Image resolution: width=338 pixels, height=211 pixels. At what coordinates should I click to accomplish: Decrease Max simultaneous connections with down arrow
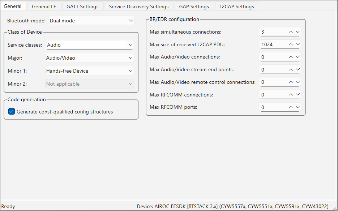click(298, 32)
